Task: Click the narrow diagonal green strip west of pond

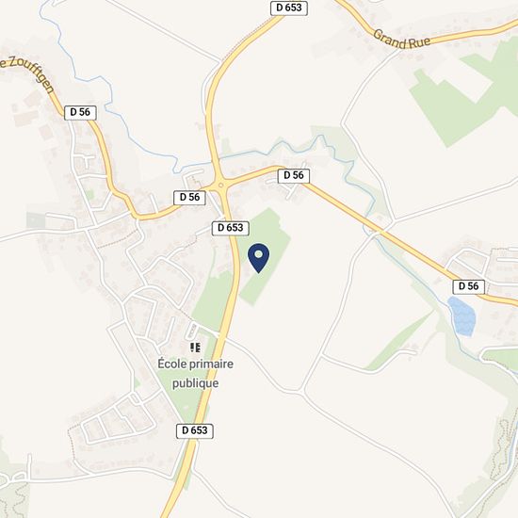Action: coord(399,341)
